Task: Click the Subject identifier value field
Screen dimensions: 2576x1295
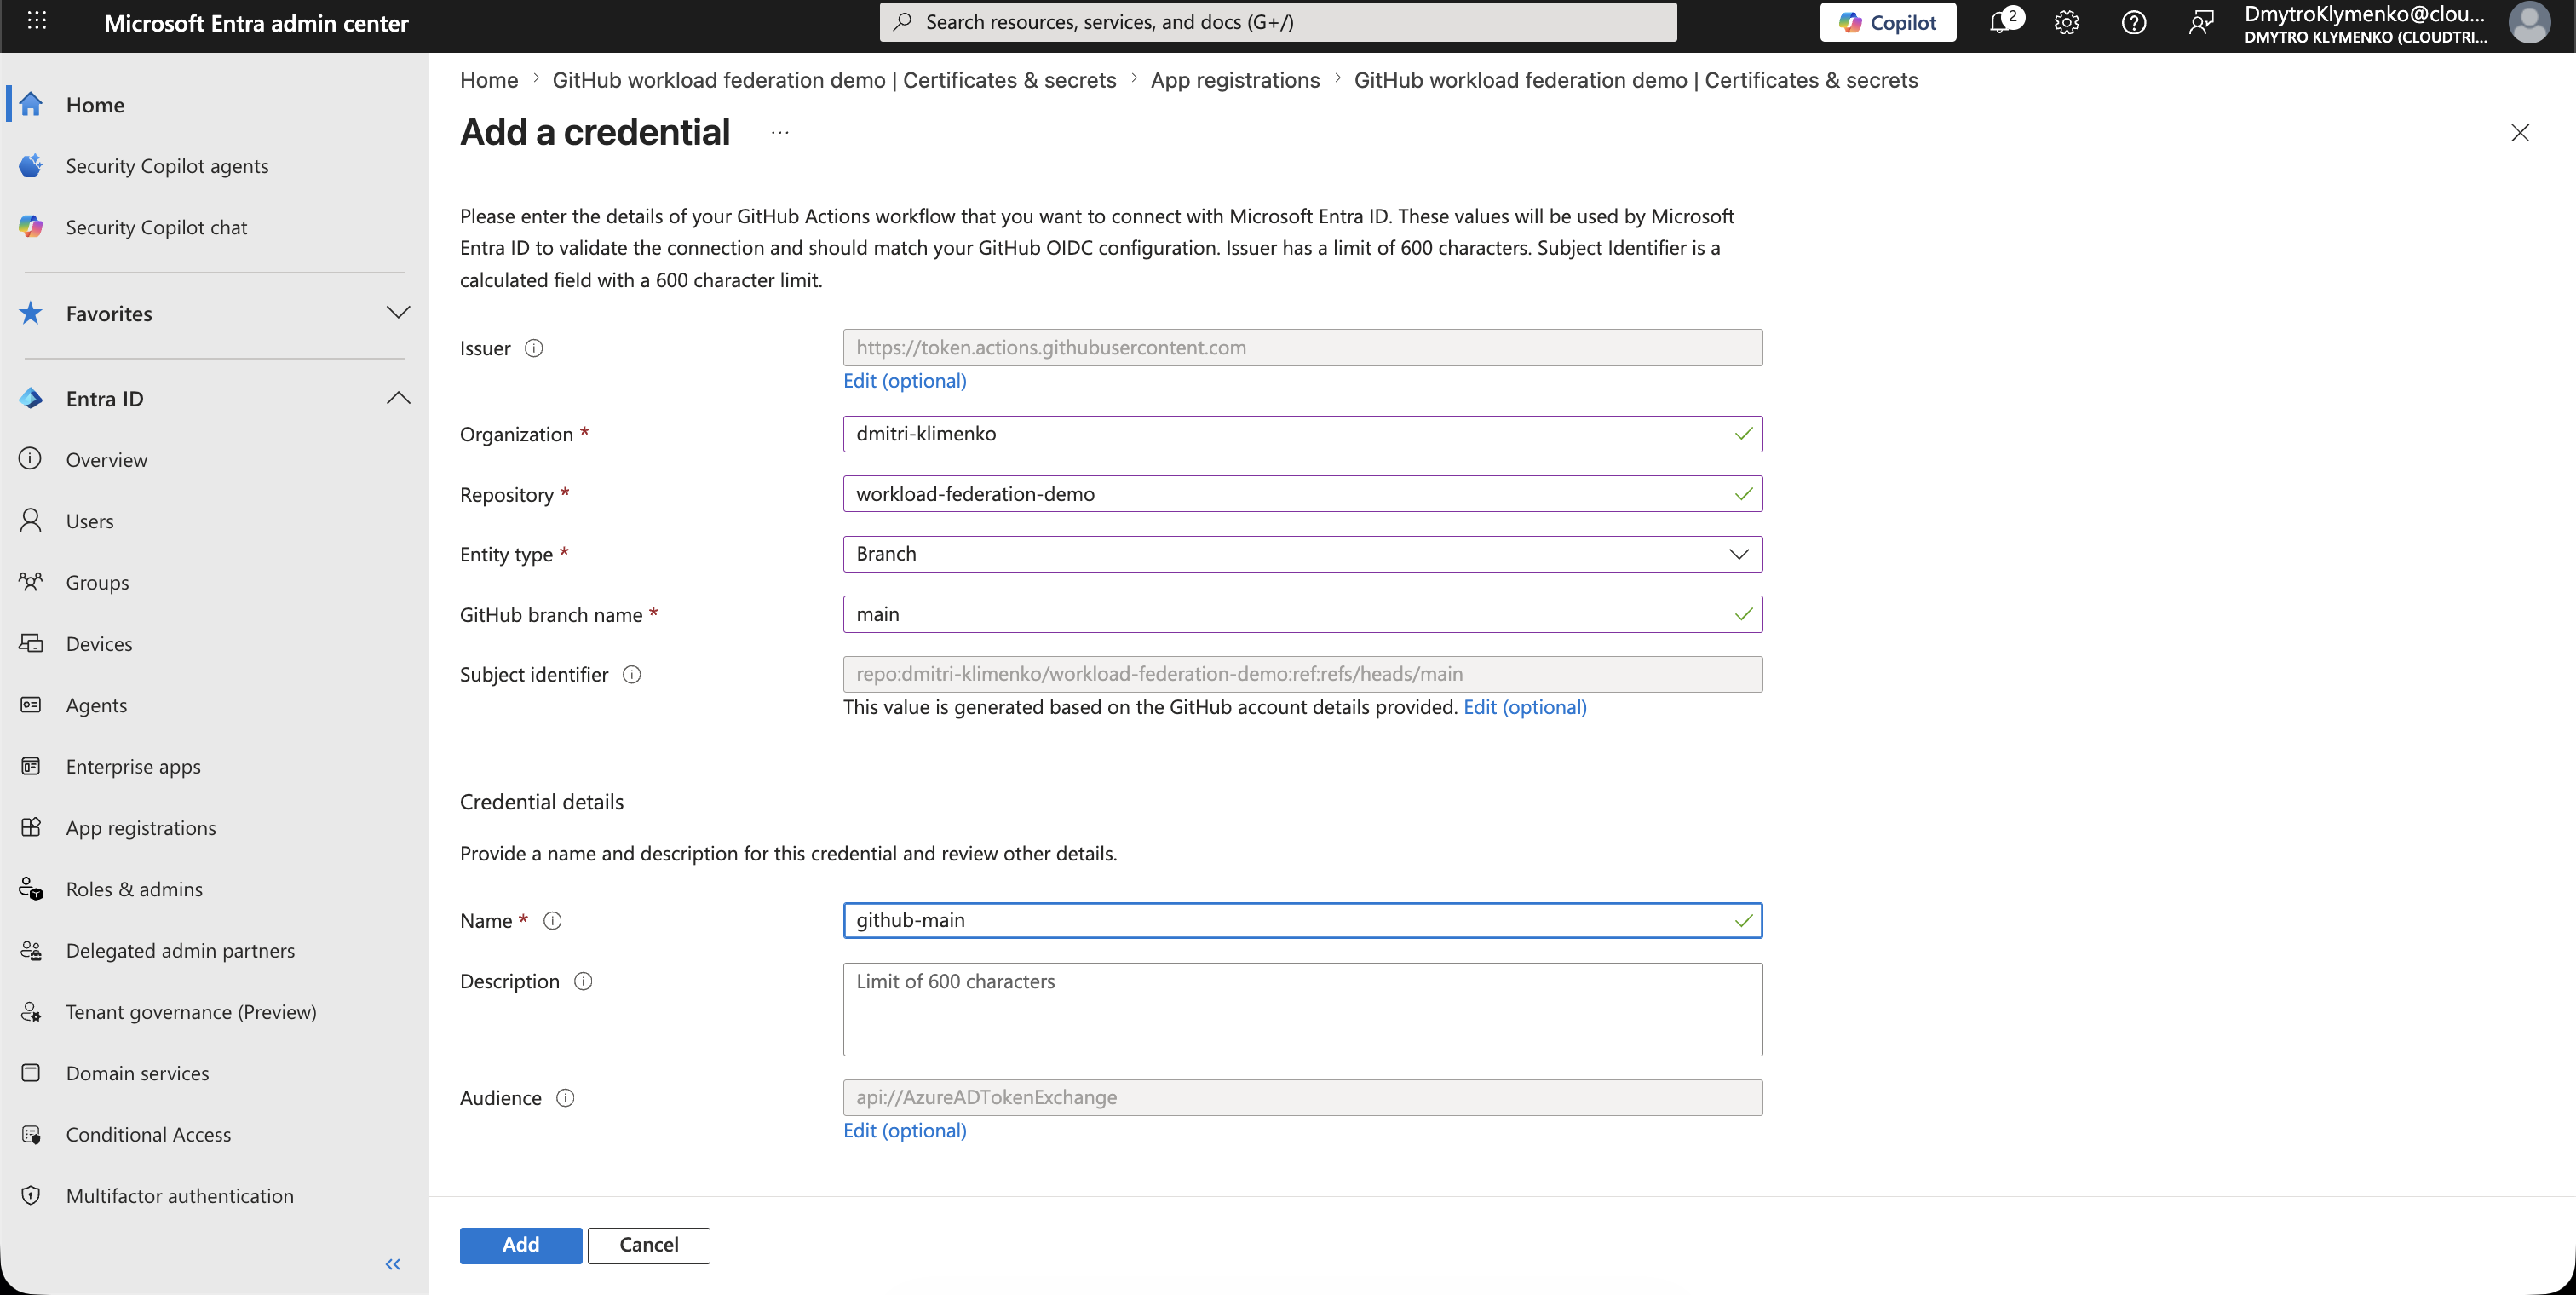Action: (1302, 674)
